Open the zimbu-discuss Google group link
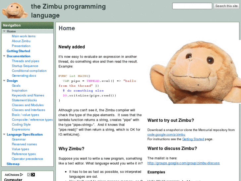The height and width of the screenshot is (181, 241). coord(184,163)
